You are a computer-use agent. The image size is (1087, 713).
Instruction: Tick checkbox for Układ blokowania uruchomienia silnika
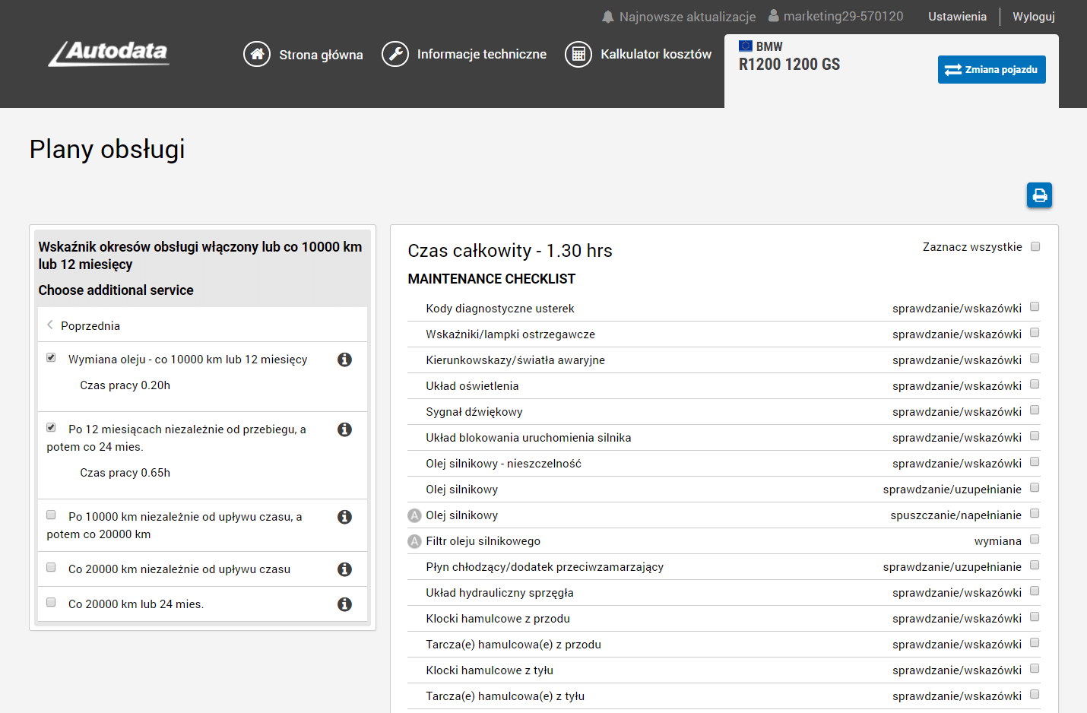pyautogui.click(x=1035, y=436)
